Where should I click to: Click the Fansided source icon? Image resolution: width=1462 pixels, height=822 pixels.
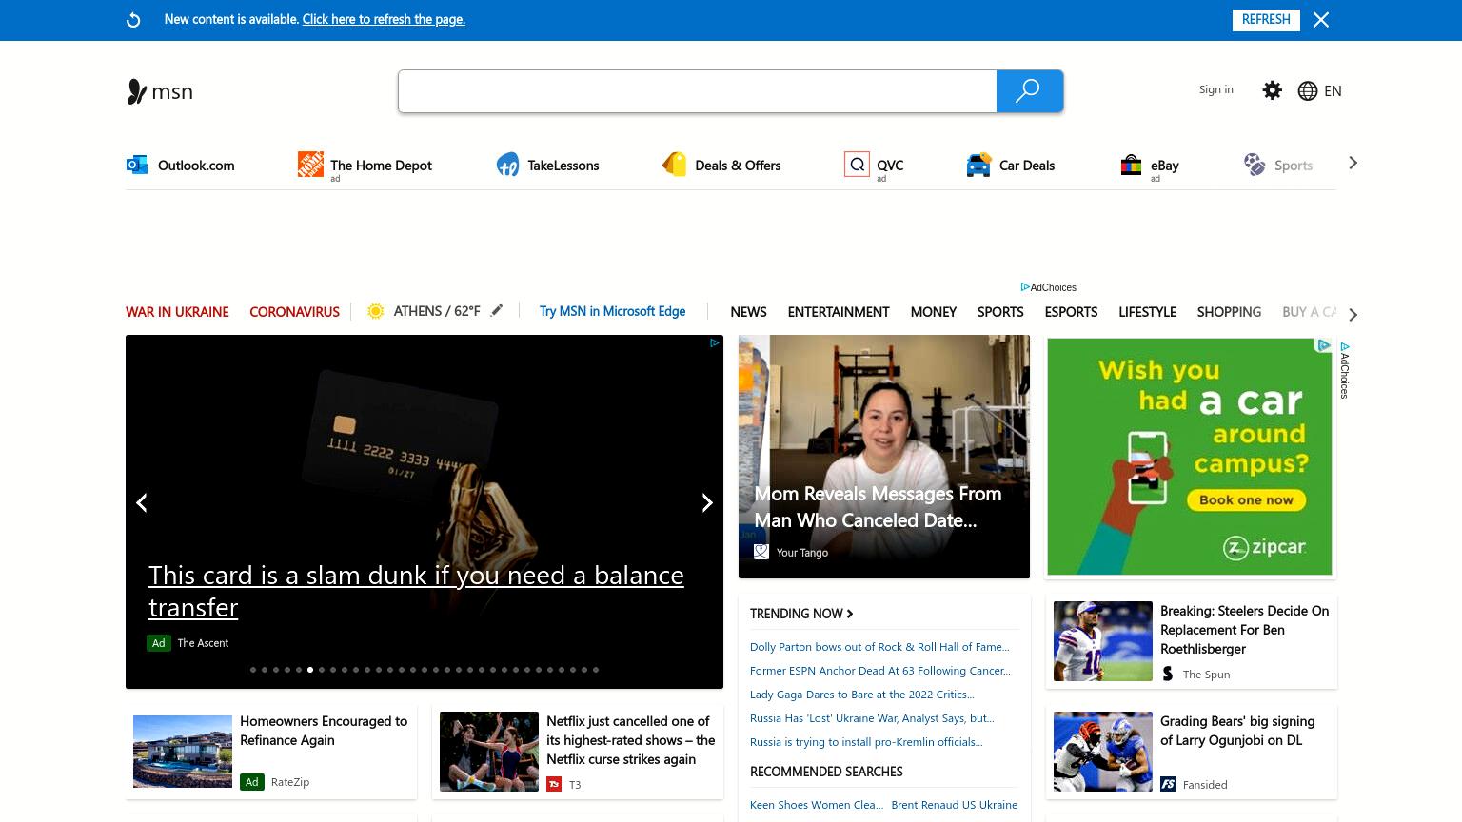[1168, 784]
